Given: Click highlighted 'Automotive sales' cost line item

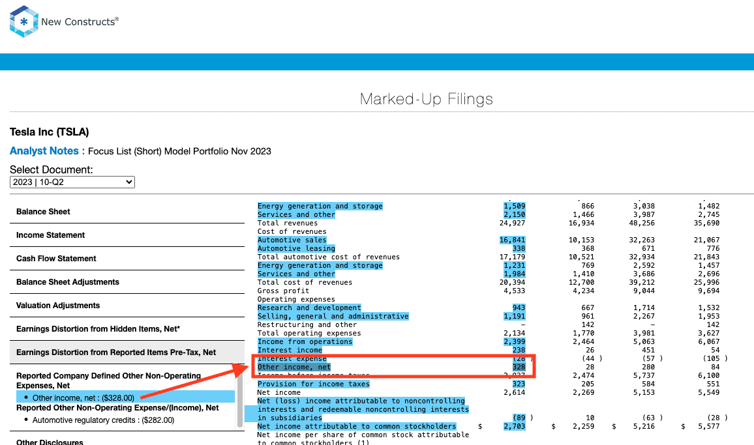Looking at the screenshot, I should pyautogui.click(x=292, y=240).
